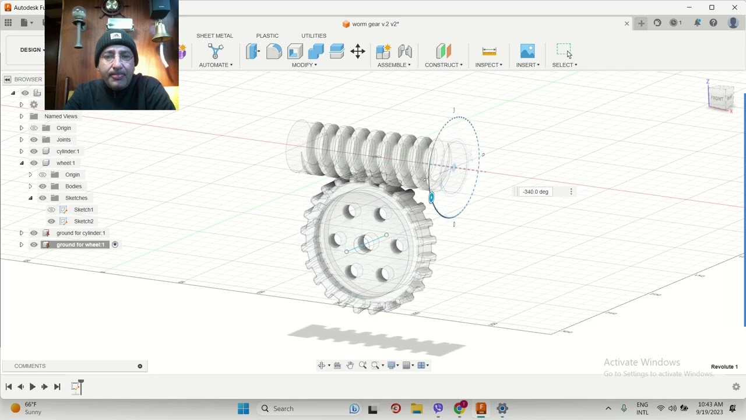Open the CONSTRUCT dropdown menu
Screen dimensions: 746x420
click(x=444, y=65)
